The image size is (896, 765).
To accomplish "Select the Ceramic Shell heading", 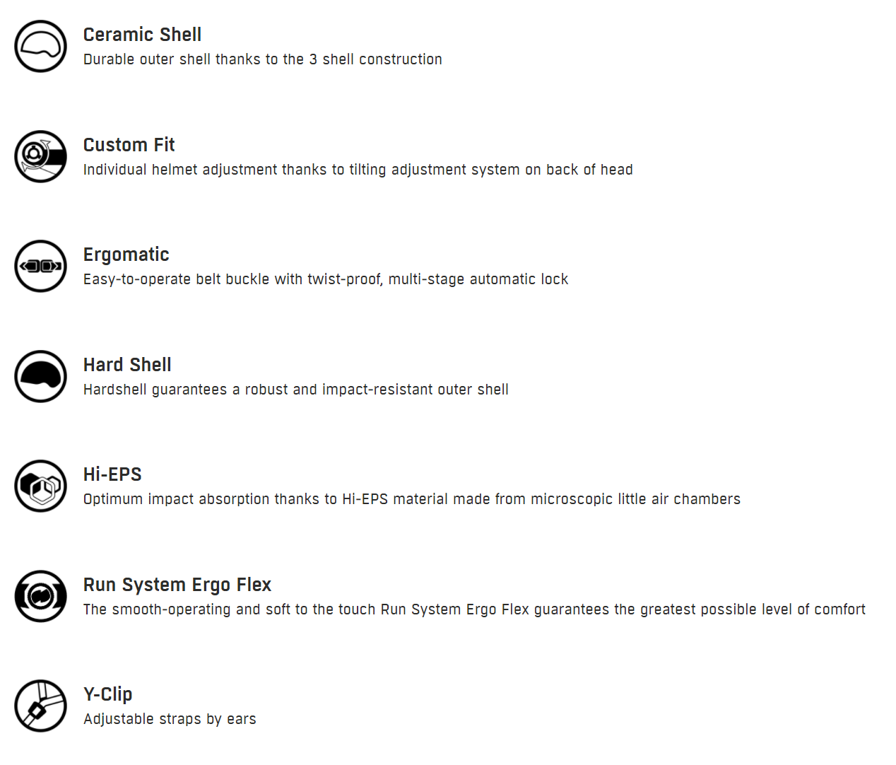I will [x=142, y=35].
